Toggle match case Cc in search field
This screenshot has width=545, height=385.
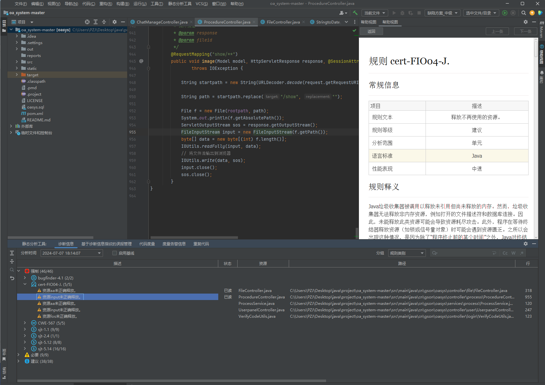tap(505, 253)
